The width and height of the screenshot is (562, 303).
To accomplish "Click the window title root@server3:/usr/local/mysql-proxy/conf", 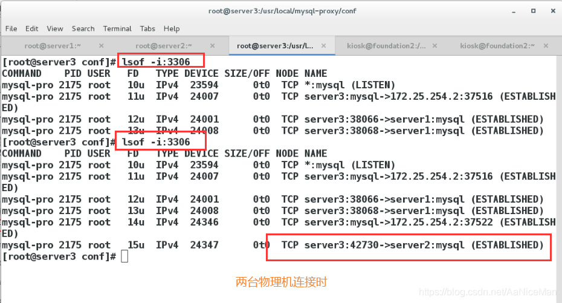I will coord(282,11).
